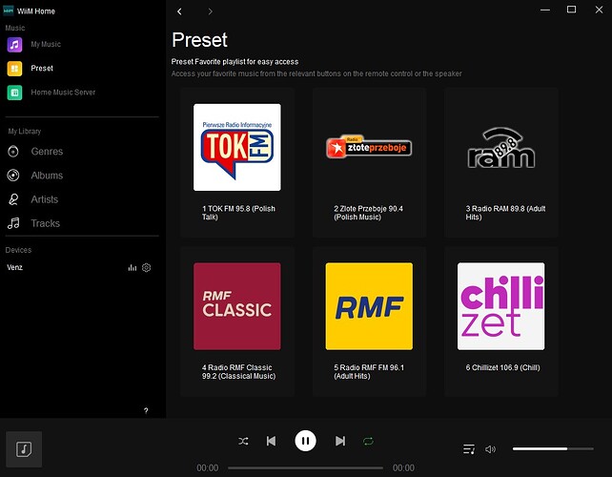Open My Music in sidebar
This screenshot has height=477, width=612.
point(46,44)
